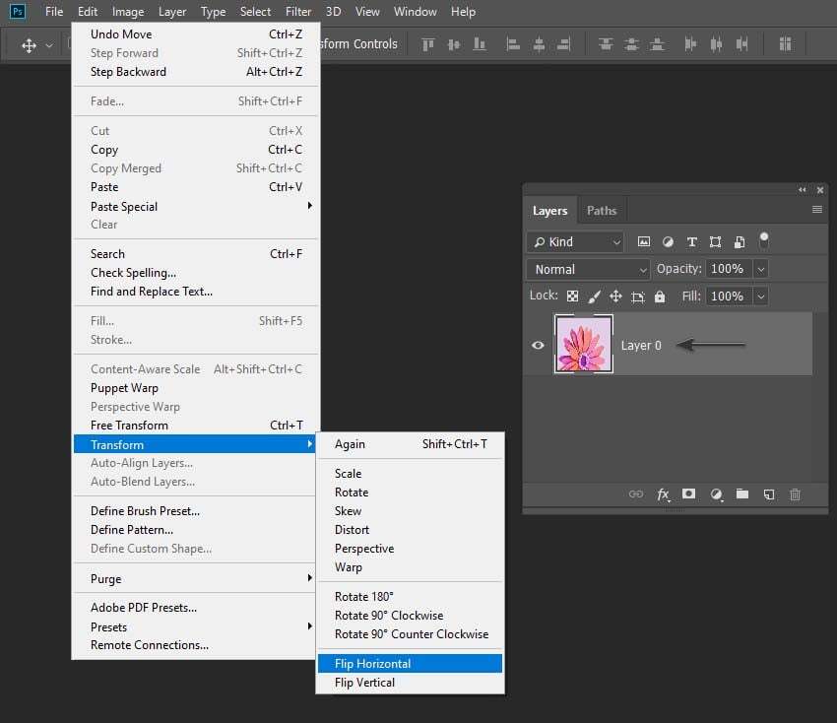
Task: Toggle prevent artboard auto-nesting lock
Action: pyautogui.click(x=638, y=296)
